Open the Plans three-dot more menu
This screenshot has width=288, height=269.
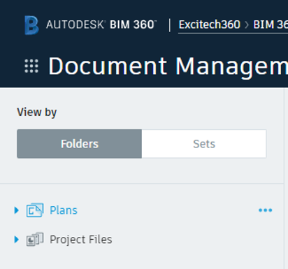(x=265, y=210)
